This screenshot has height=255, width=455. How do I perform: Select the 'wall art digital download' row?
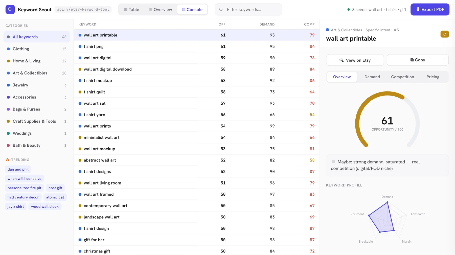(x=197, y=69)
